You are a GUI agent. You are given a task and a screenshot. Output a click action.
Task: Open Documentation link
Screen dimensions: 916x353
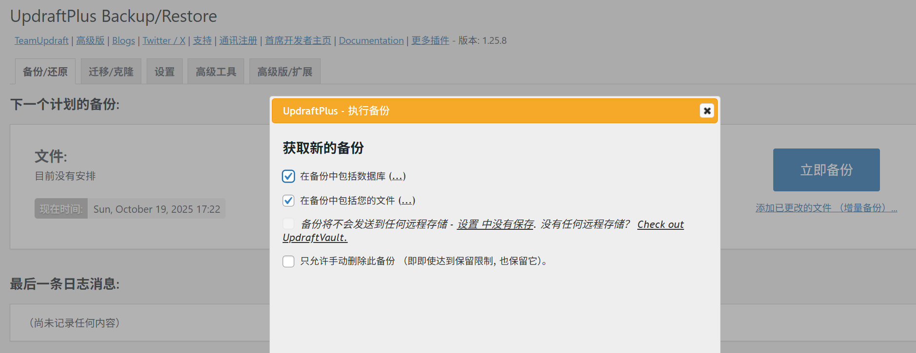point(371,40)
